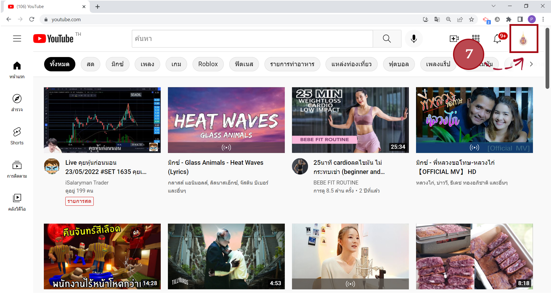The image size is (551, 298).
Task: Click the stock chart live video thumbnail
Action: [x=102, y=120]
